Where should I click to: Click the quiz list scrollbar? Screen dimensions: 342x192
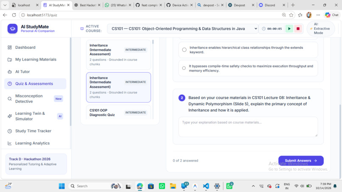point(153,42)
